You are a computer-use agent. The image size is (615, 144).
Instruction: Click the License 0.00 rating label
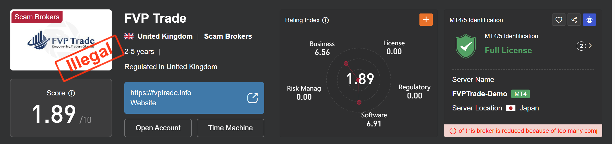pyautogui.click(x=394, y=47)
